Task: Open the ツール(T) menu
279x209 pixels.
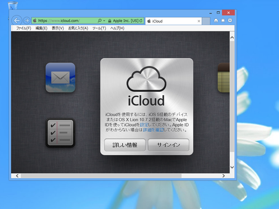Action: (99, 28)
